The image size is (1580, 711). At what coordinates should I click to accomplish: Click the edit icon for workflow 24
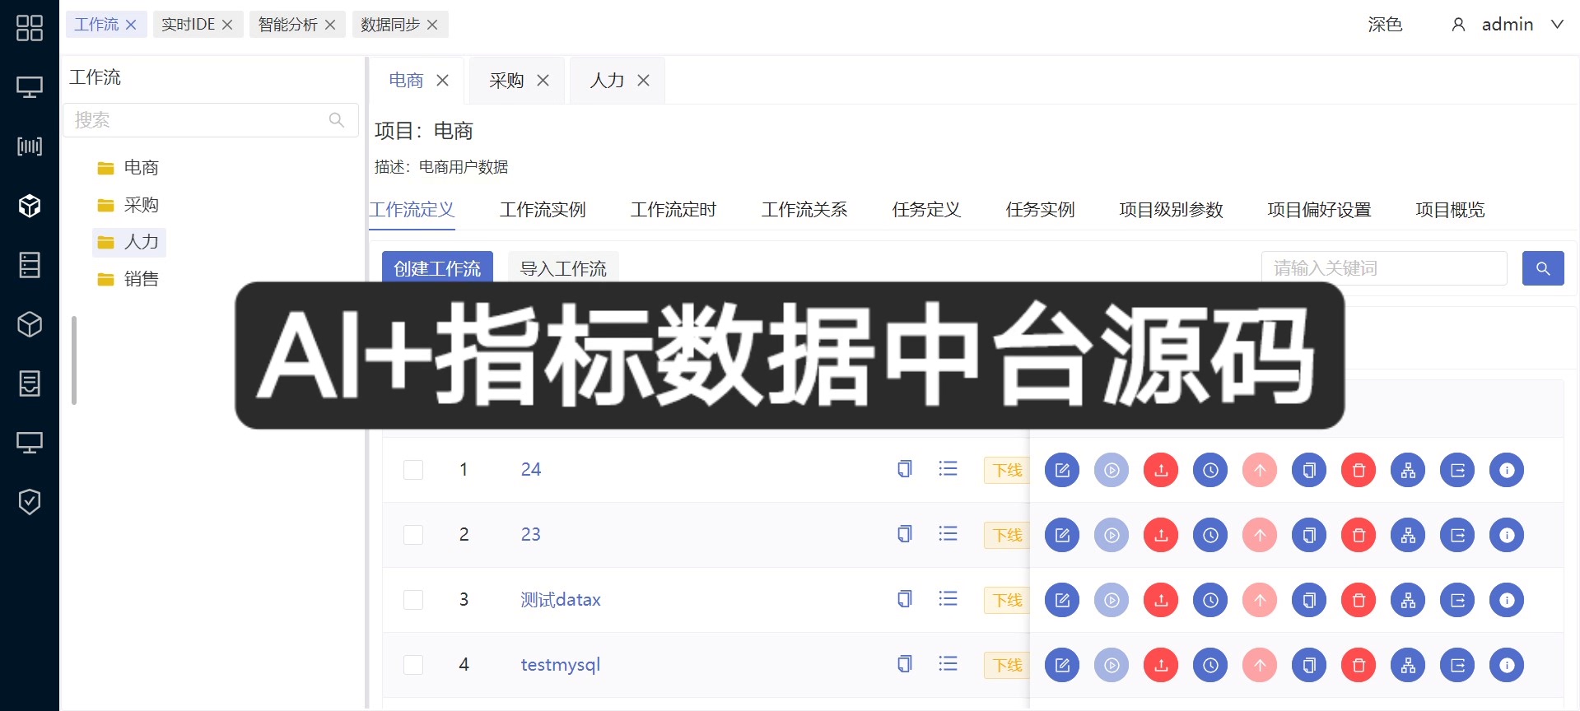(x=1062, y=470)
